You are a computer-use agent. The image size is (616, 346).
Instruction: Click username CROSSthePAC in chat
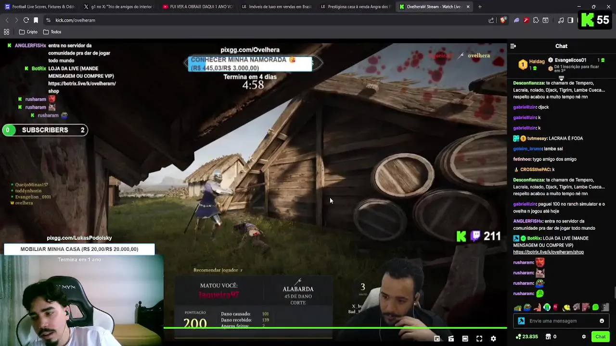[535, 170]
